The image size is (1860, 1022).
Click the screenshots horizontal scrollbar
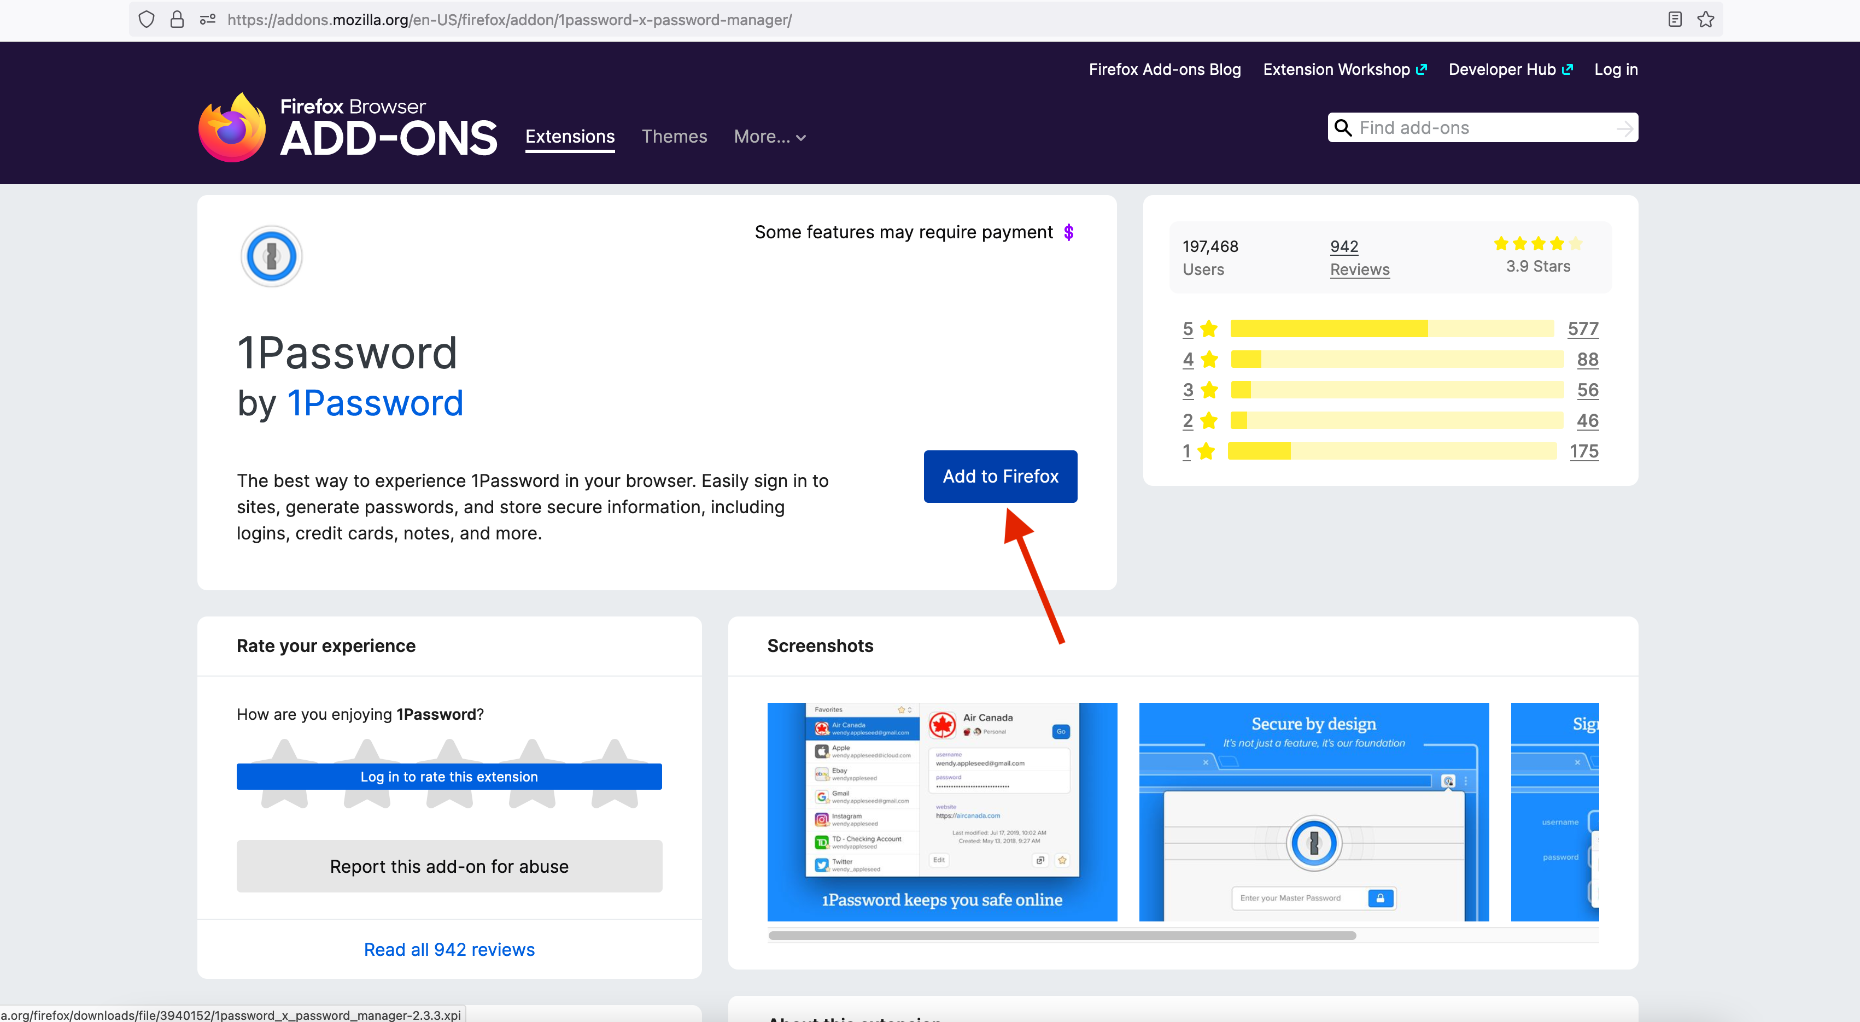1061,936
